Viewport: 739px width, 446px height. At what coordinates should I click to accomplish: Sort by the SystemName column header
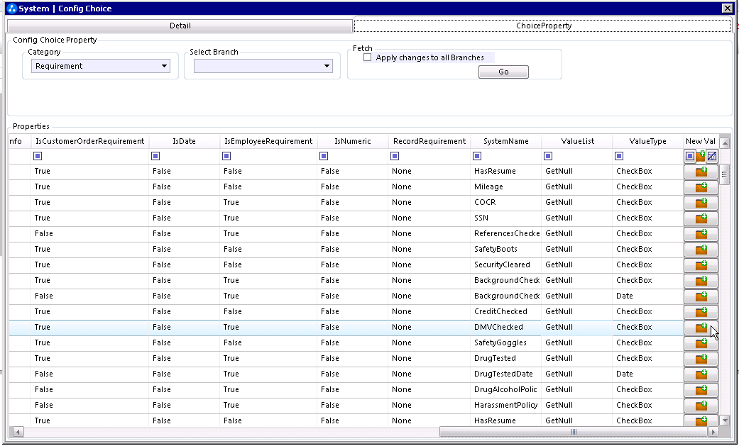[x=506, y=141]
